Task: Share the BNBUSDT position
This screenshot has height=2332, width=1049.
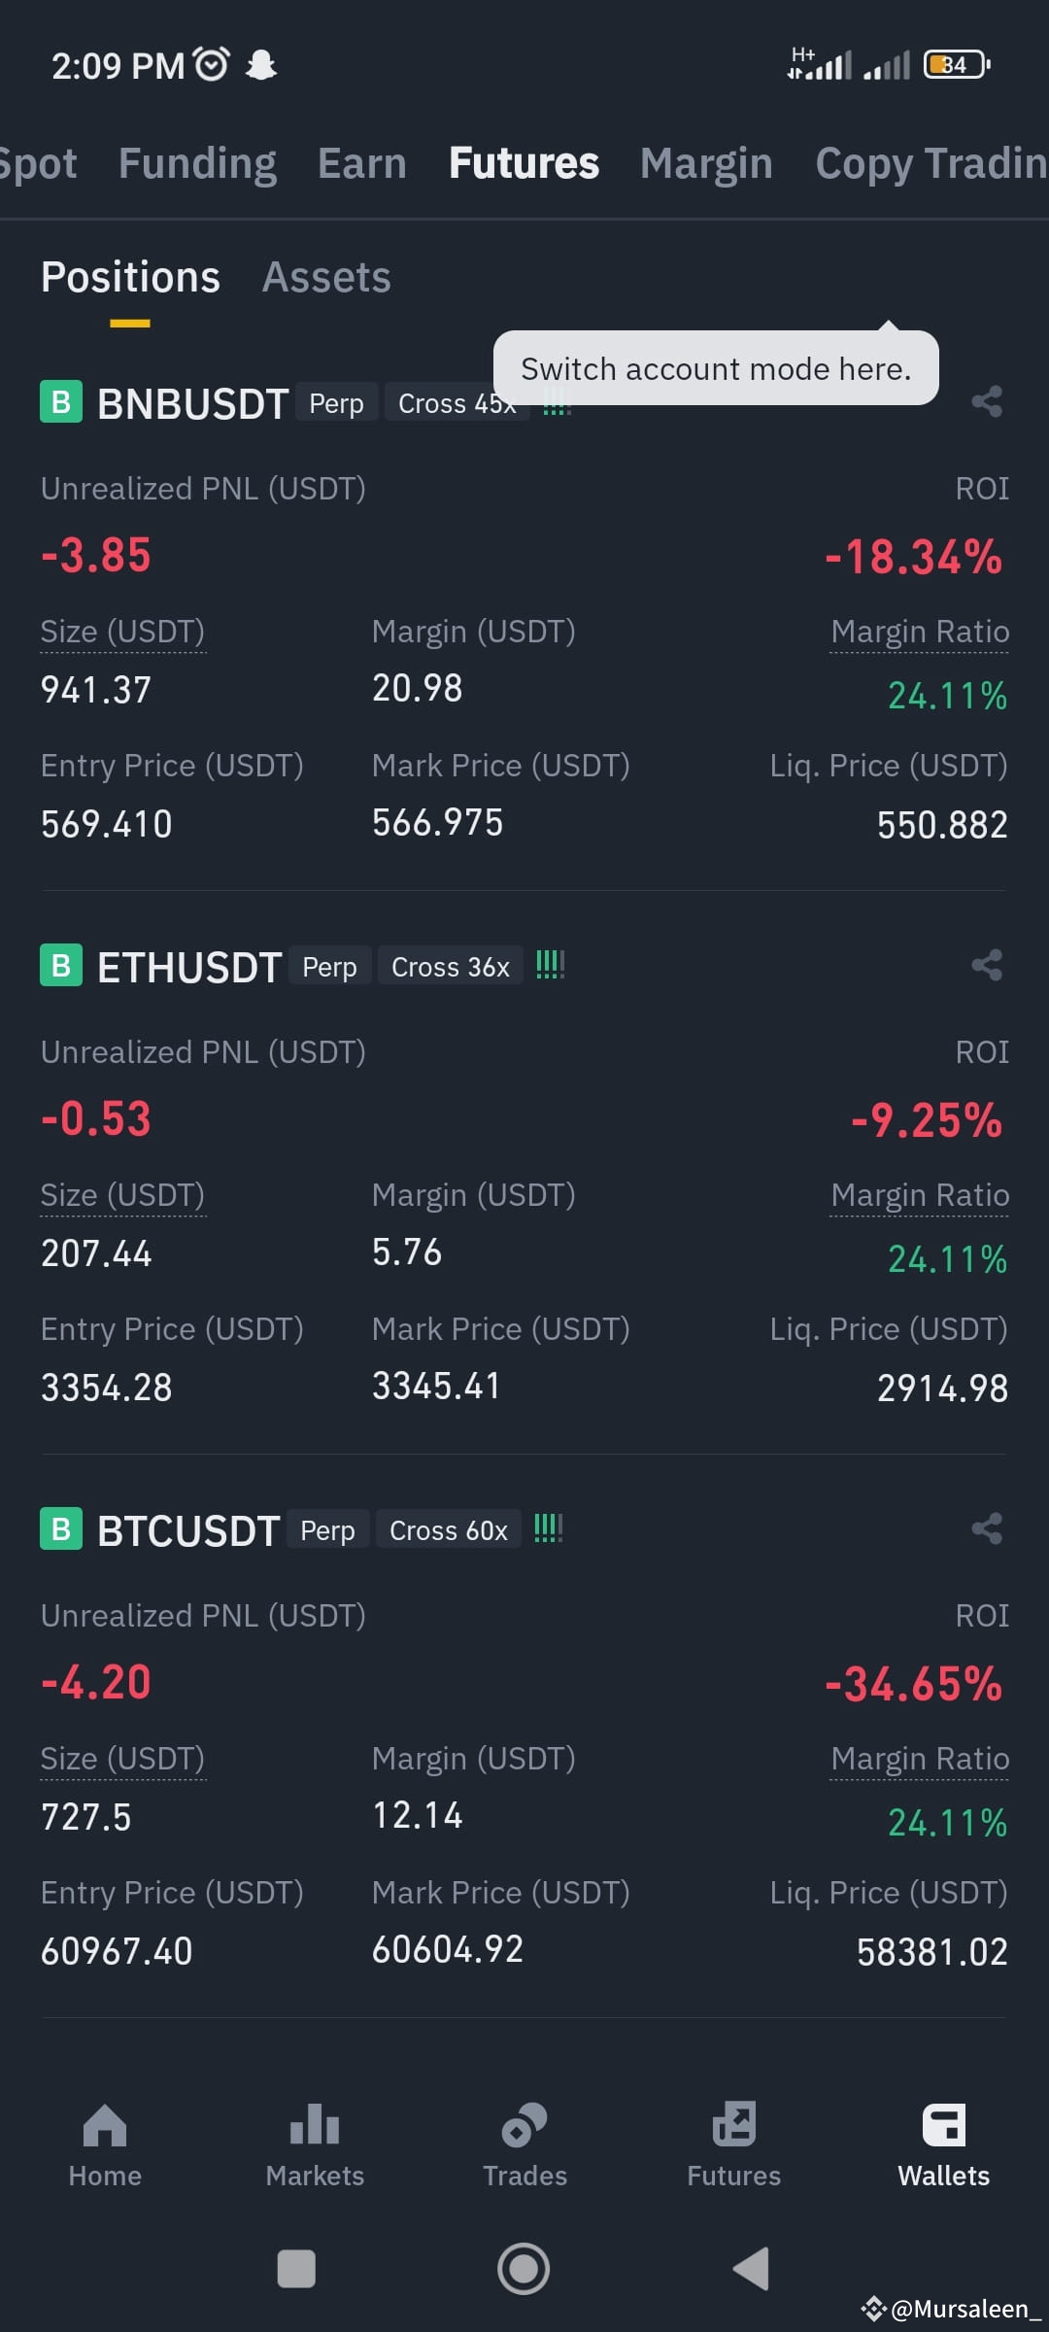Action: 987,401
